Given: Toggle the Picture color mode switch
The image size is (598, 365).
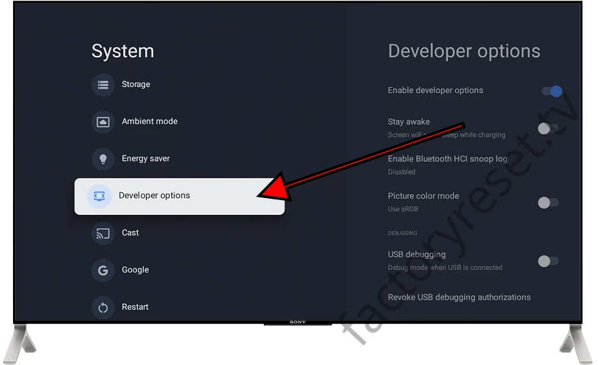Looking at the screenshot, I should 547,203.
